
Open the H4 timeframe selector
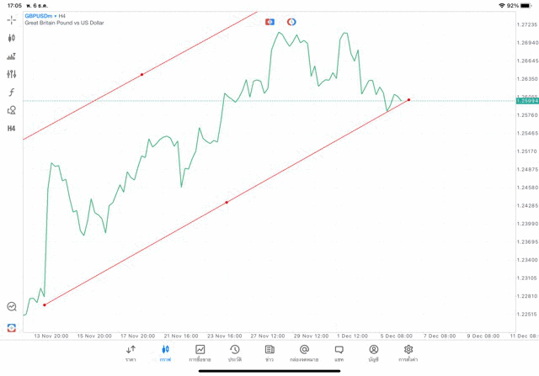[x=11, y=129]
